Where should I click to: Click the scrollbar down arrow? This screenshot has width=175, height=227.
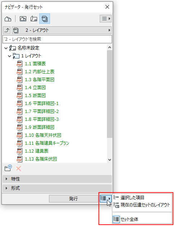(x=109, y=160)
